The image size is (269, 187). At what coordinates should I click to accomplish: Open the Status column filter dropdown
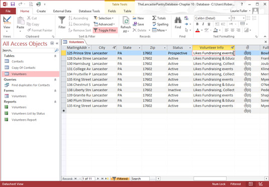tap(190, 48)
